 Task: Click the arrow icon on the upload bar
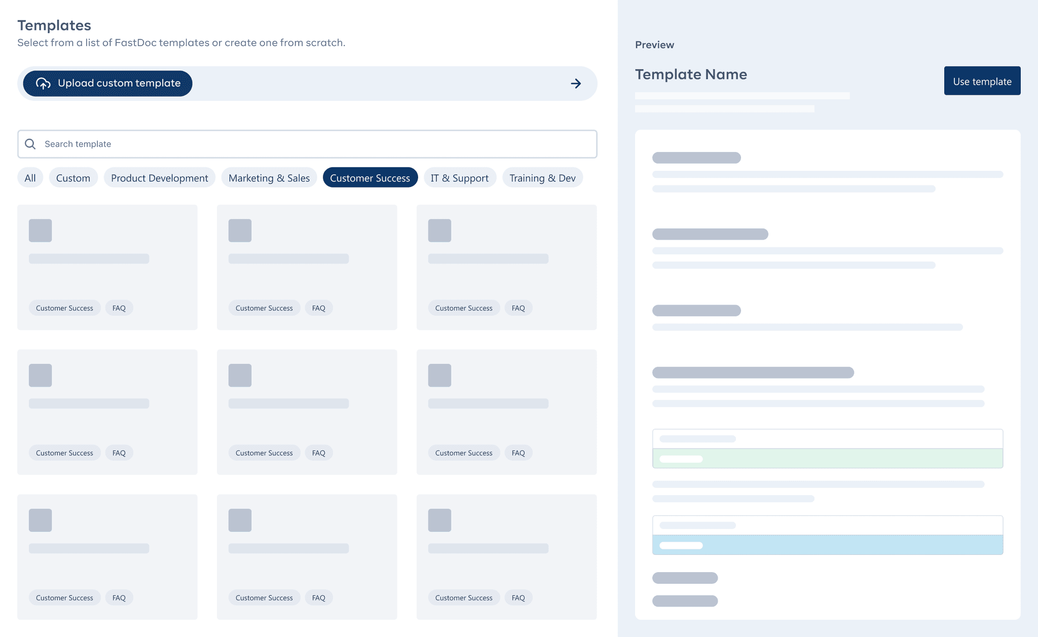[576, 83]
